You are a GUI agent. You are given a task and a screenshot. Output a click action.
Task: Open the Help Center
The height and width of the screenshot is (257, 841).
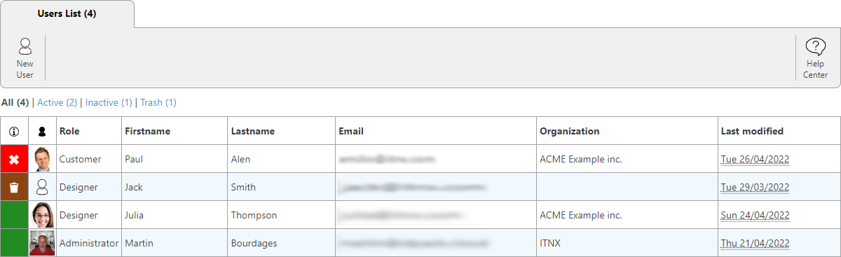click(x=815, y=46)
